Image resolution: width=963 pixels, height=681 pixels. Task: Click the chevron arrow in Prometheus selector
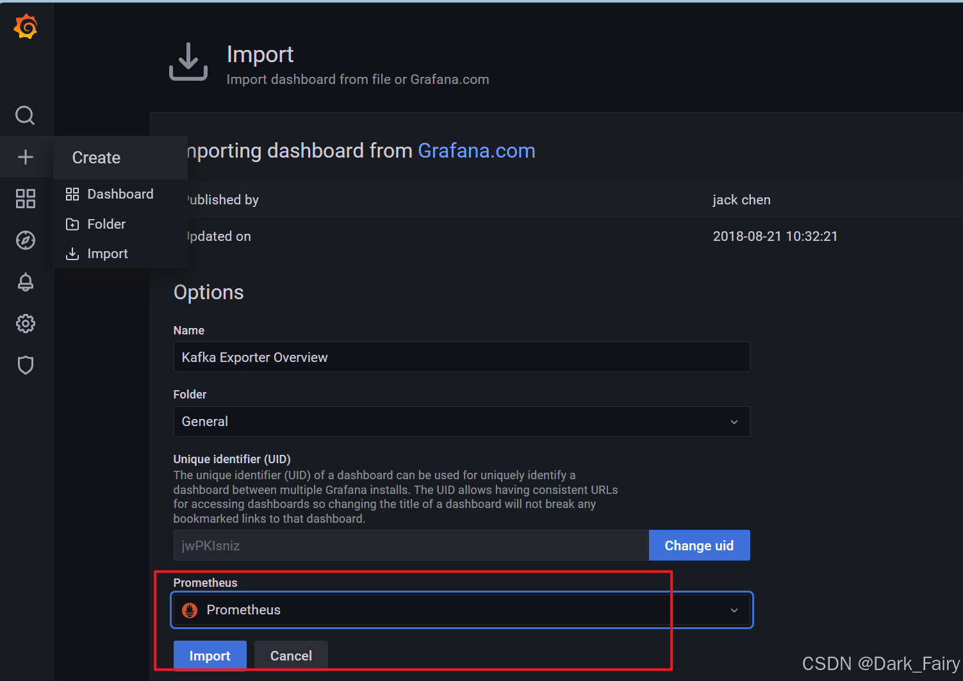coord(734,611)
